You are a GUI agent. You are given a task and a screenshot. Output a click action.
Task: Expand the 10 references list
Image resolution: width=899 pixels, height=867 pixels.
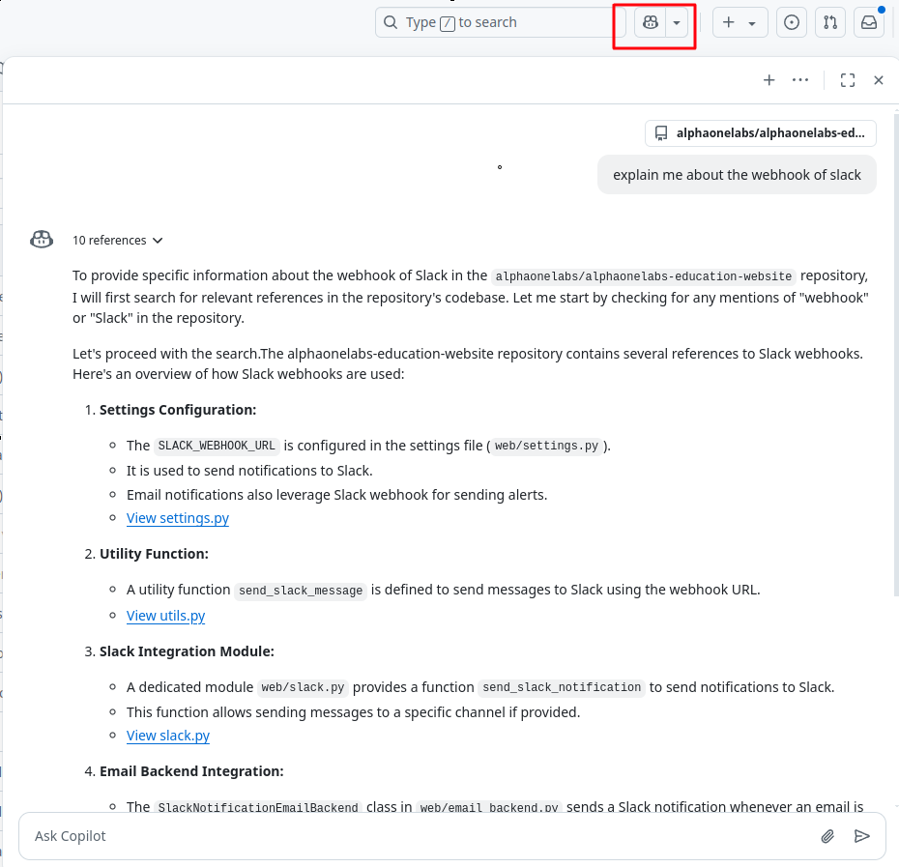coord(118,241)
